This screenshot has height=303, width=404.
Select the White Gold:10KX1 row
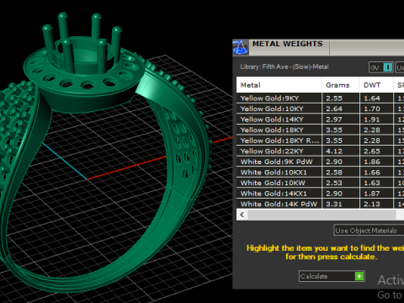click(320, 173)
